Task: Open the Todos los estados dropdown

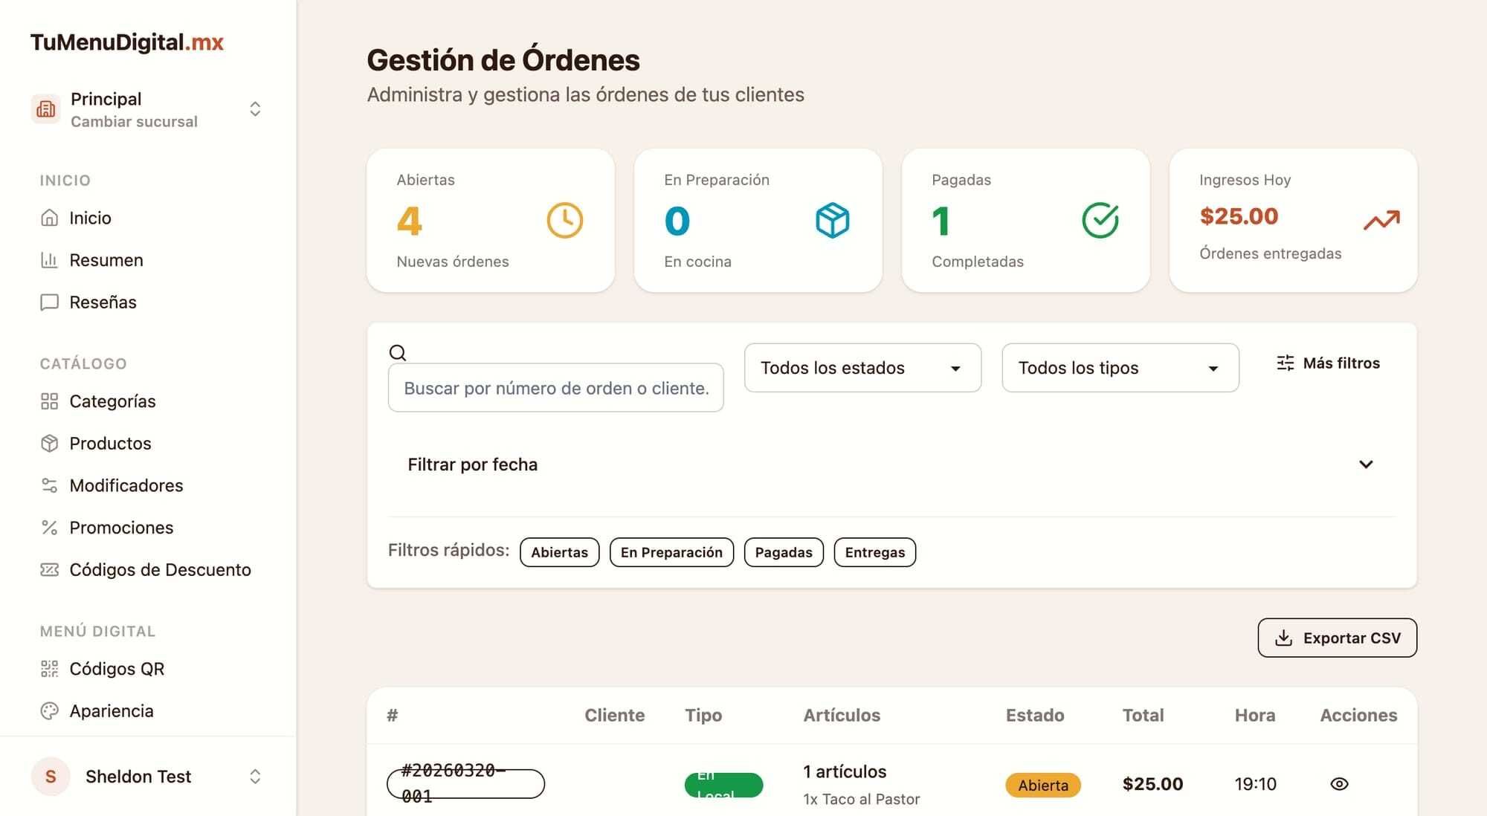Action: click(x=862, y=368)
